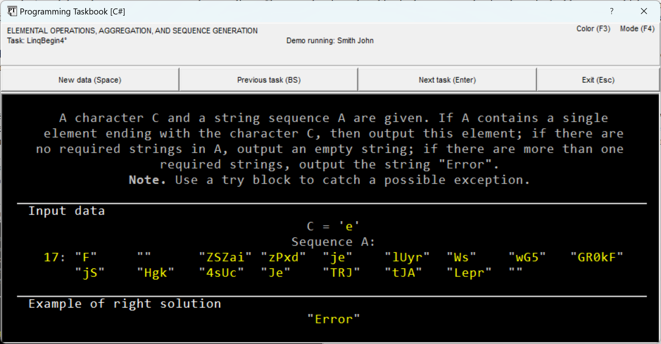This screenshot has height=344, width=661.
Task: Click the 'Input data' section heading
Action: (x=67, y=211)
